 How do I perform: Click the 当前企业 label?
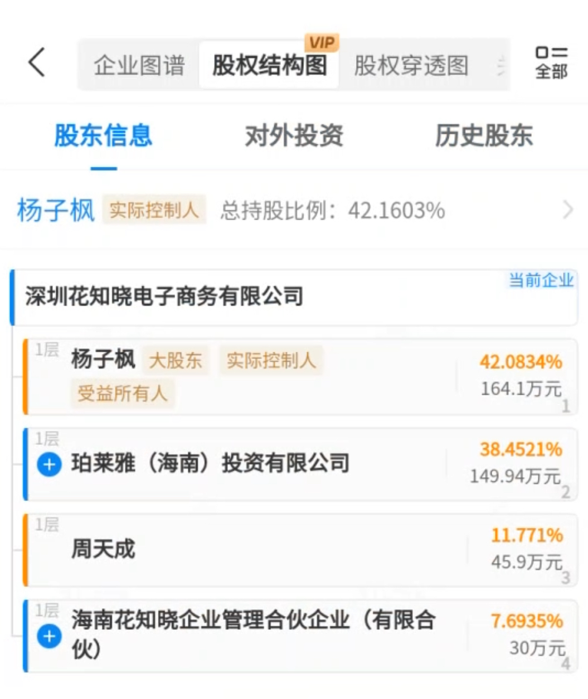coord(541,280)
